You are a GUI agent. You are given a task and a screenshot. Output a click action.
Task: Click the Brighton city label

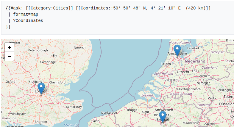click(41, 122)
